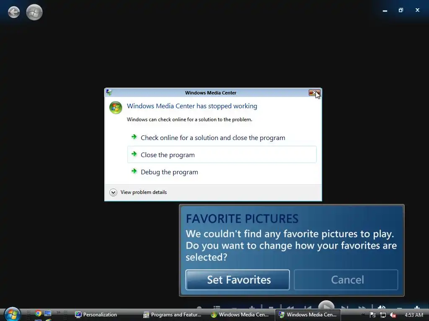
Task: Choose Check online for a solution and close
Action: click(222, 138)
